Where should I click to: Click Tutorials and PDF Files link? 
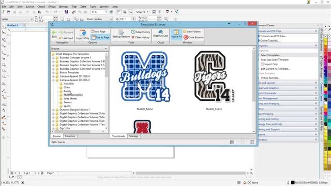[x=273, y=36]
